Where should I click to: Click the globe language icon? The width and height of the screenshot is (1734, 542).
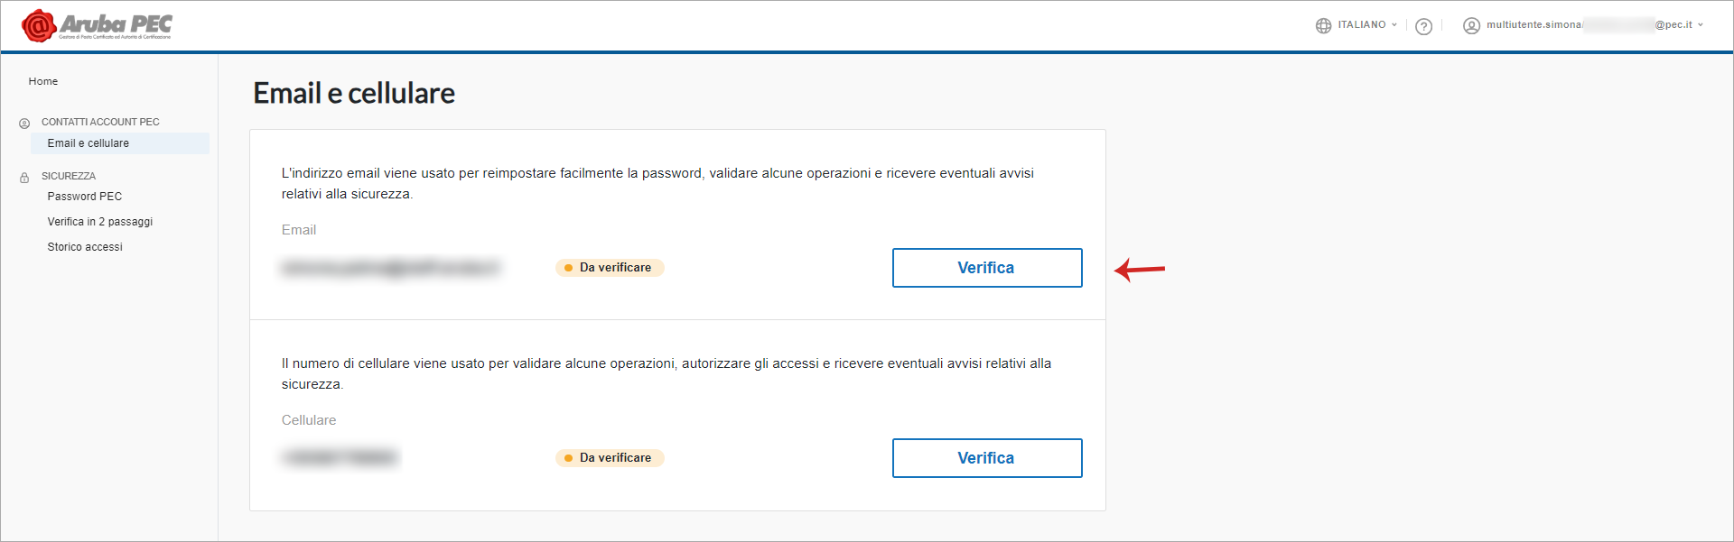coord(1323,25)
